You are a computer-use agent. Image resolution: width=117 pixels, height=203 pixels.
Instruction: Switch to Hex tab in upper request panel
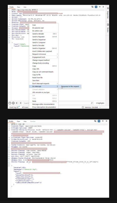tap(25, 7)
